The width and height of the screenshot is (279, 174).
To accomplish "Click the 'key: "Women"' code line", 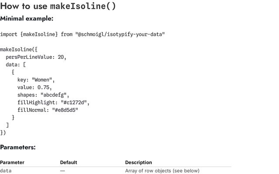I will point(36,80).
